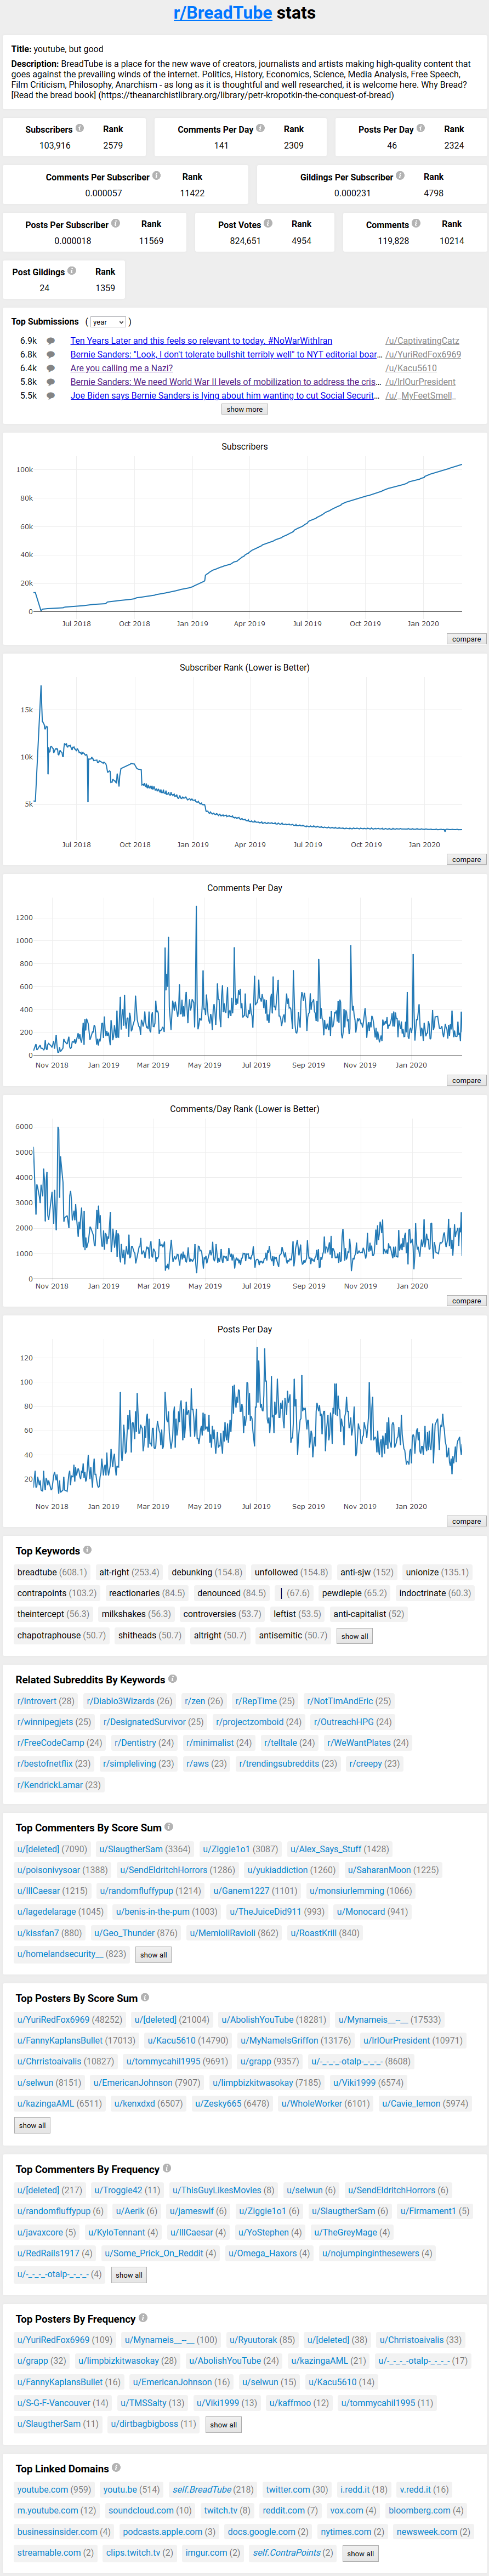489x2576 pixels.
Task: Open the Top Submissions year dropdown
Action: click(x=107, y=322)
